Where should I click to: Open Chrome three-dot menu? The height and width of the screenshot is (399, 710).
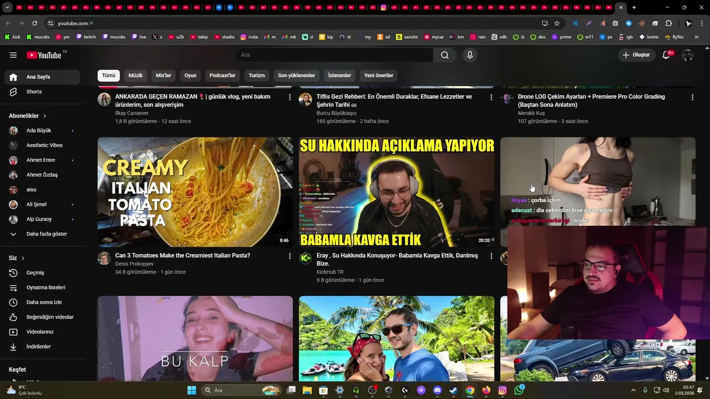[702, 23]
